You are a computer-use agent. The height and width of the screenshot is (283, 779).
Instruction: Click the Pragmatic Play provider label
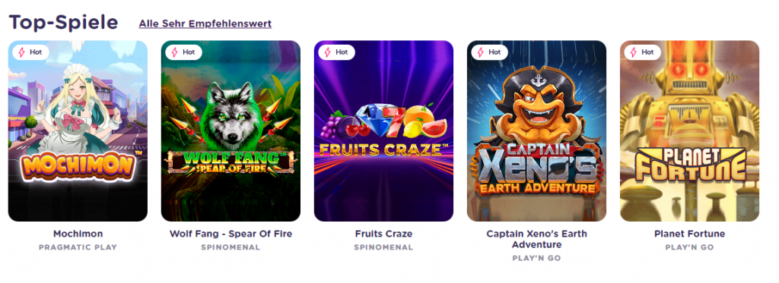point(78,247)
